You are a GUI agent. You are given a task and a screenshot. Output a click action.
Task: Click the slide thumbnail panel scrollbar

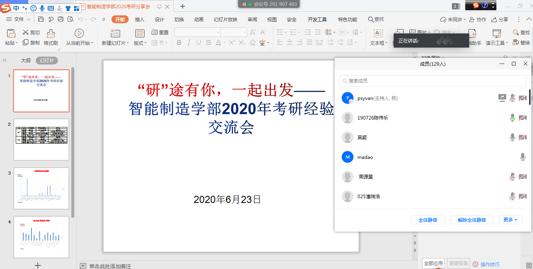[x=73, y=142]
